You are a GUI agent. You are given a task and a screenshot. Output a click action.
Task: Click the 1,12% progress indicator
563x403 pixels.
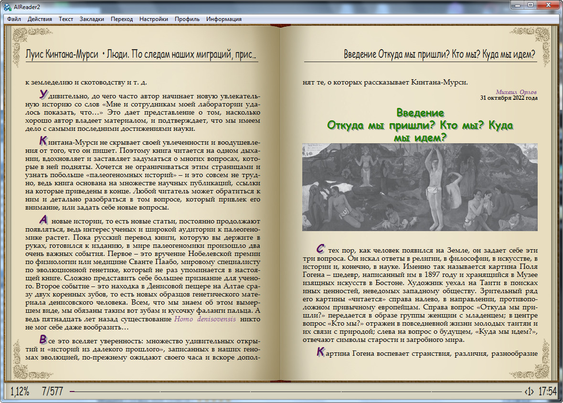pos(20,391)
